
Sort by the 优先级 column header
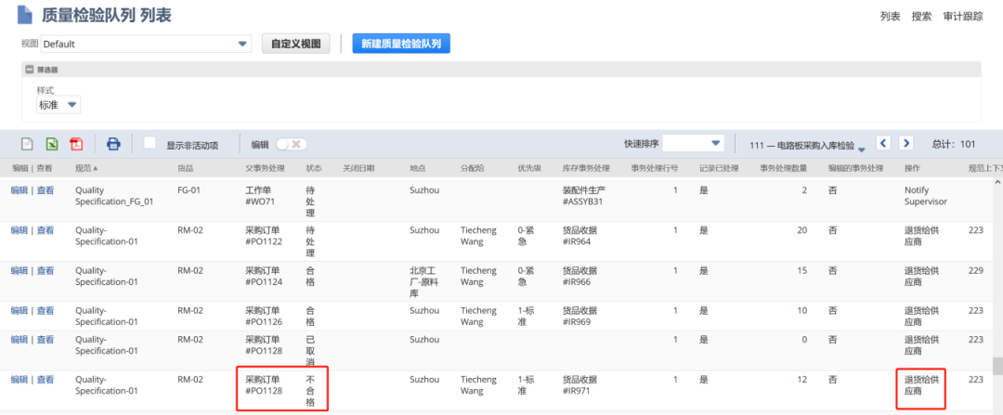click(529, 168)
